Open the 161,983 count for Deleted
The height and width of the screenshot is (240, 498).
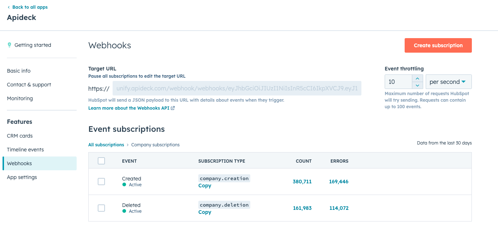click(x=302, y=208)
